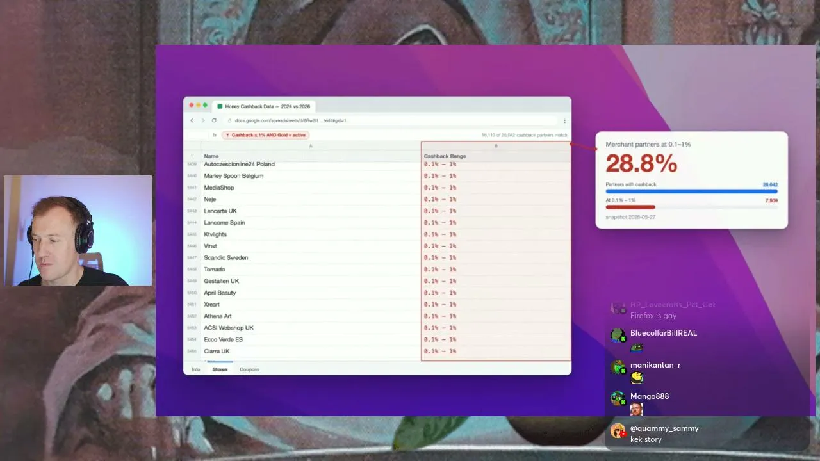
Task: Click the 'Scandic Sweden' cell
Action: [311, 257]
